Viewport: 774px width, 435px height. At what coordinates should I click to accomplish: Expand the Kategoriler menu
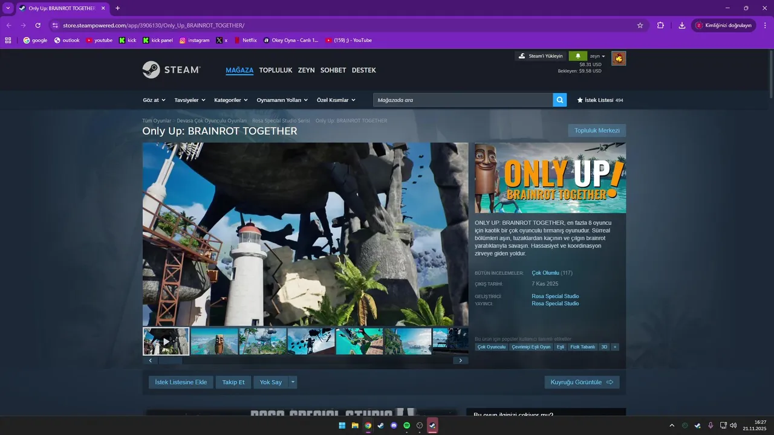click(231, 100)
